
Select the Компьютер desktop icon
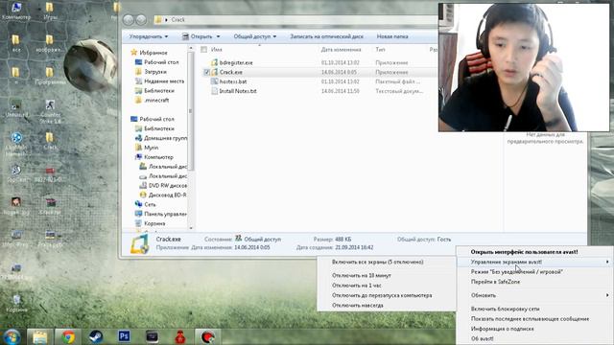click(16, 11)
